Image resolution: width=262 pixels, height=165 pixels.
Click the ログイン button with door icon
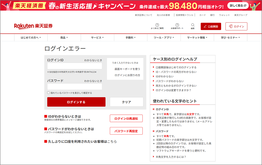click(x=236, y=26)
